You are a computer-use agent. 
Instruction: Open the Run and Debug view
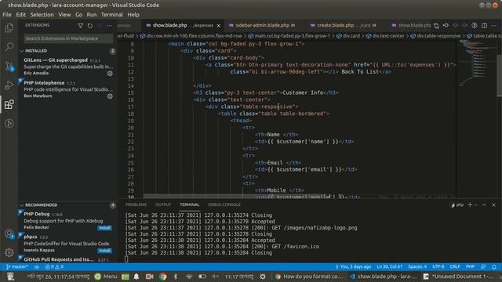point(9,85)
